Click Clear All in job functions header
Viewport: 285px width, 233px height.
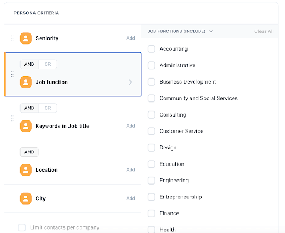(x=264, y=31)
